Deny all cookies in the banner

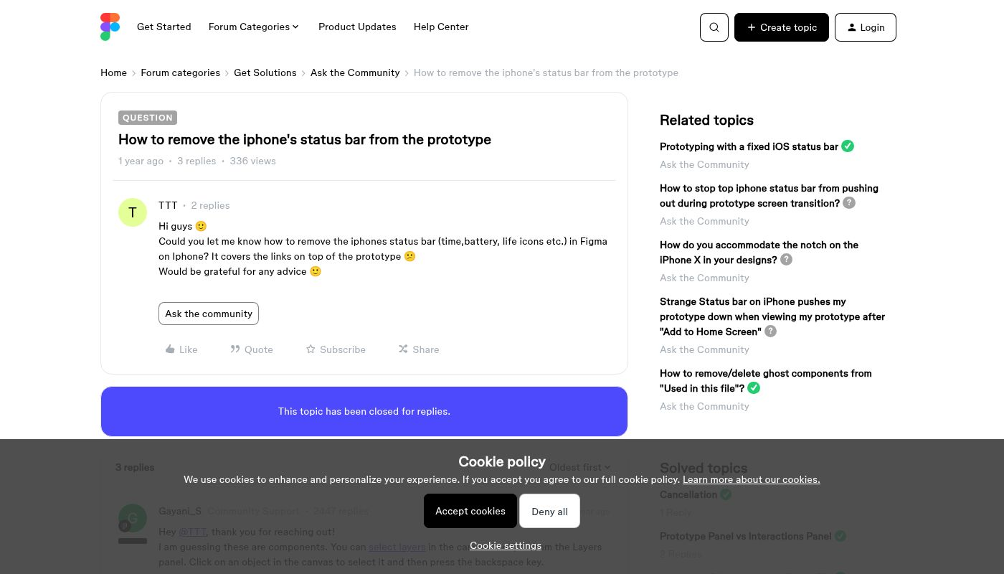click(x=549, y=511)
